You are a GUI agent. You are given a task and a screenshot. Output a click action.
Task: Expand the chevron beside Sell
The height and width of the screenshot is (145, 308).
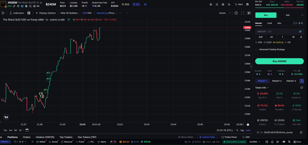pos(302,15)
